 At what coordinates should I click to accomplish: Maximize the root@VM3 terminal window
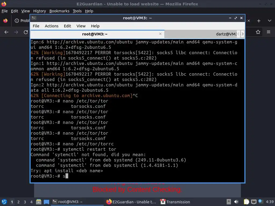point(236,18)
